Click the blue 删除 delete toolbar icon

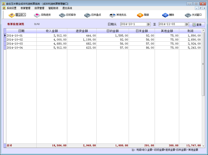165,15
